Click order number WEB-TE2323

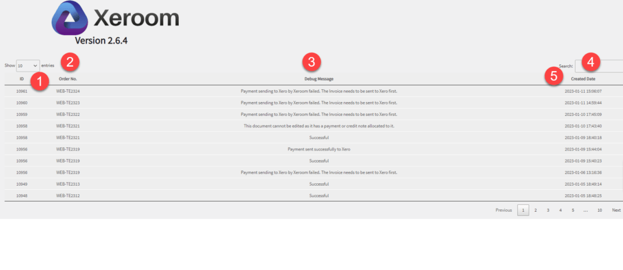click(68, 103)
